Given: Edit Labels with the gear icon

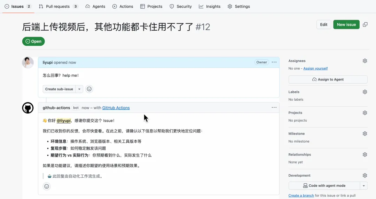Looking at the screenshot, I should pos(365,92).
